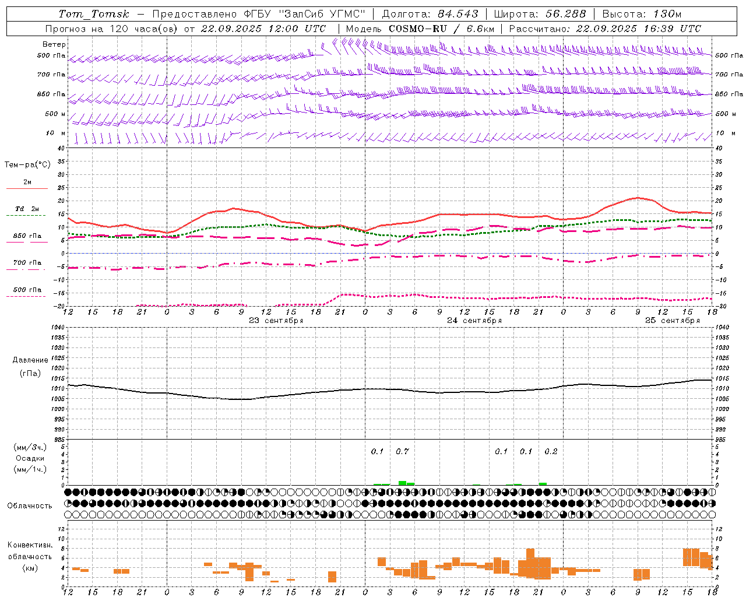Click the left '10 м' wind level label
Image resolution: width=746 pixels, height=597 pixels.
[57, 133]
